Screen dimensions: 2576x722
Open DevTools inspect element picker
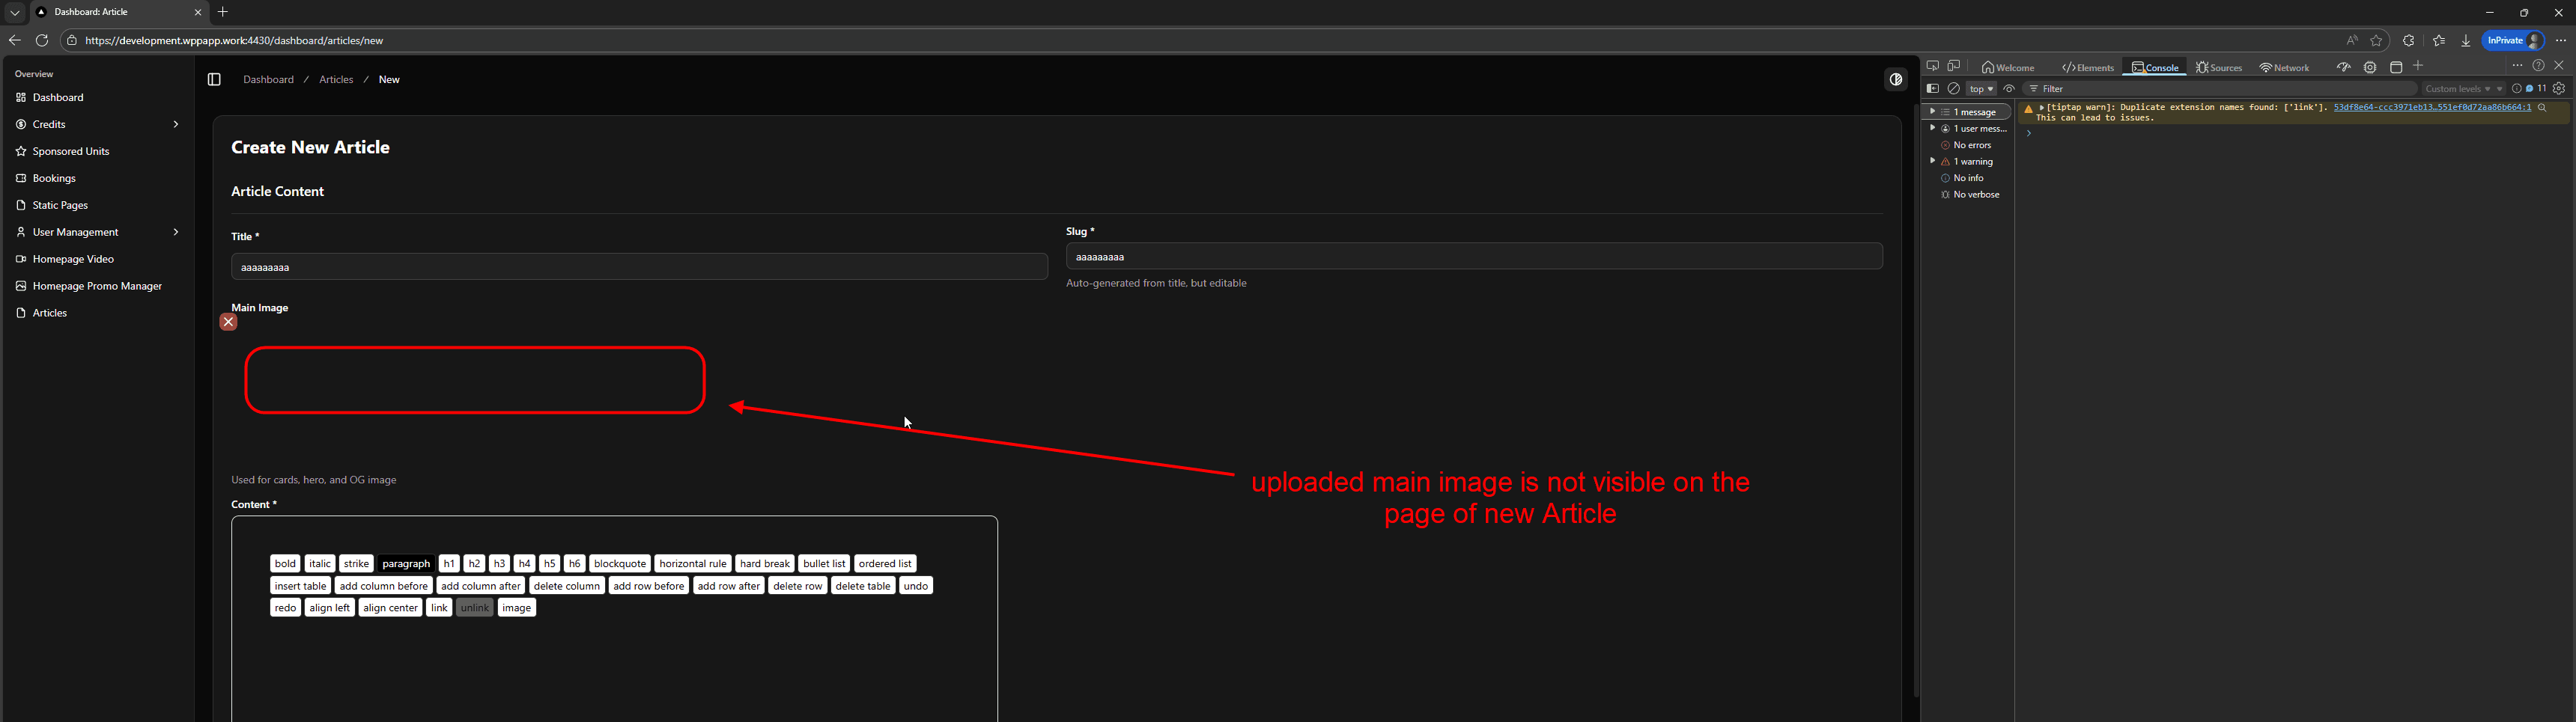[x=1933, y=67]
